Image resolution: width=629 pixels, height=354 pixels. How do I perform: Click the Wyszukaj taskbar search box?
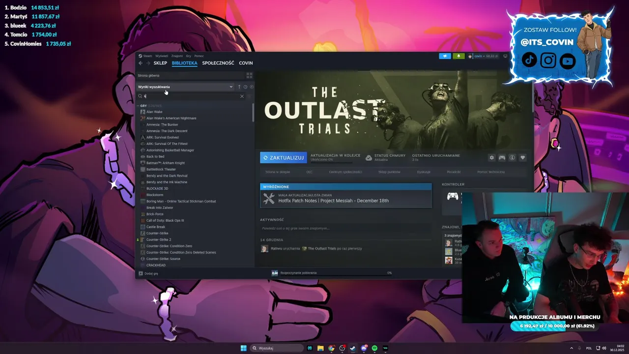click(x=277, y=348)
